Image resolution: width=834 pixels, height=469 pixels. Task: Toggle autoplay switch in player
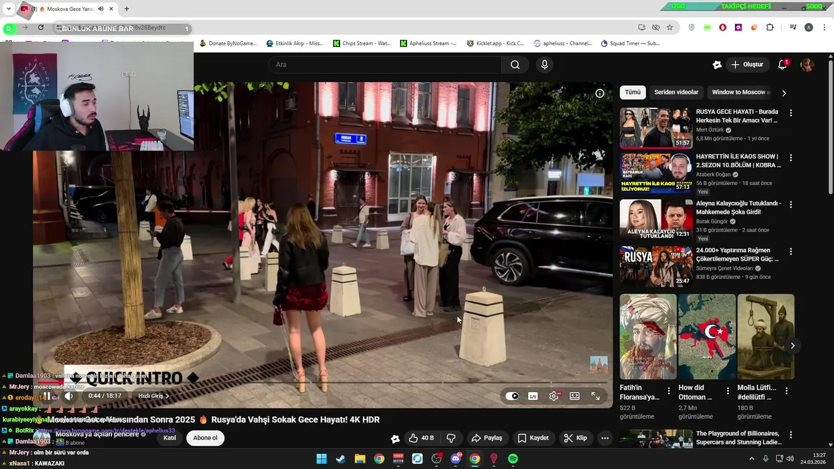[x=512, y=396]
